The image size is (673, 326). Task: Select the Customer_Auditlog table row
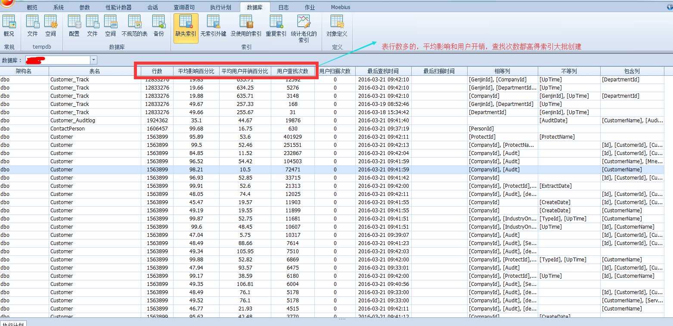(73, 121)
